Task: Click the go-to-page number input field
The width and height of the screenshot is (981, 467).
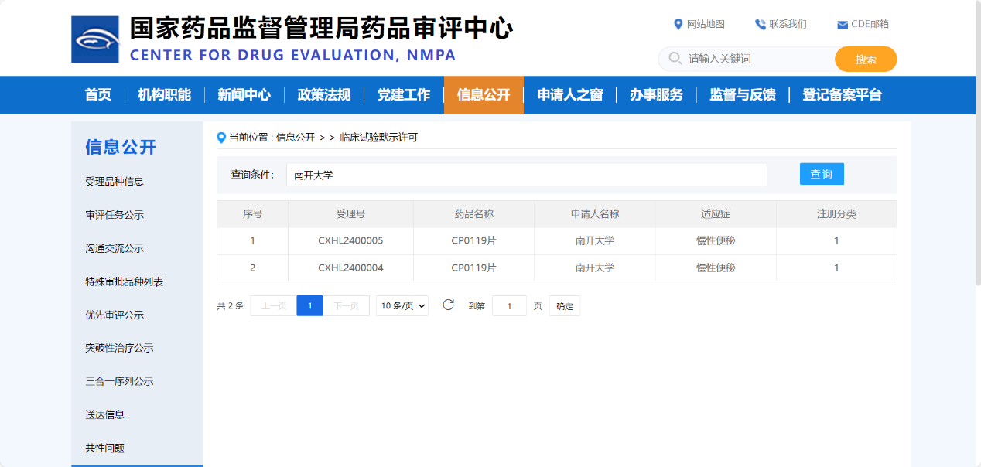Action: point(509,306)
